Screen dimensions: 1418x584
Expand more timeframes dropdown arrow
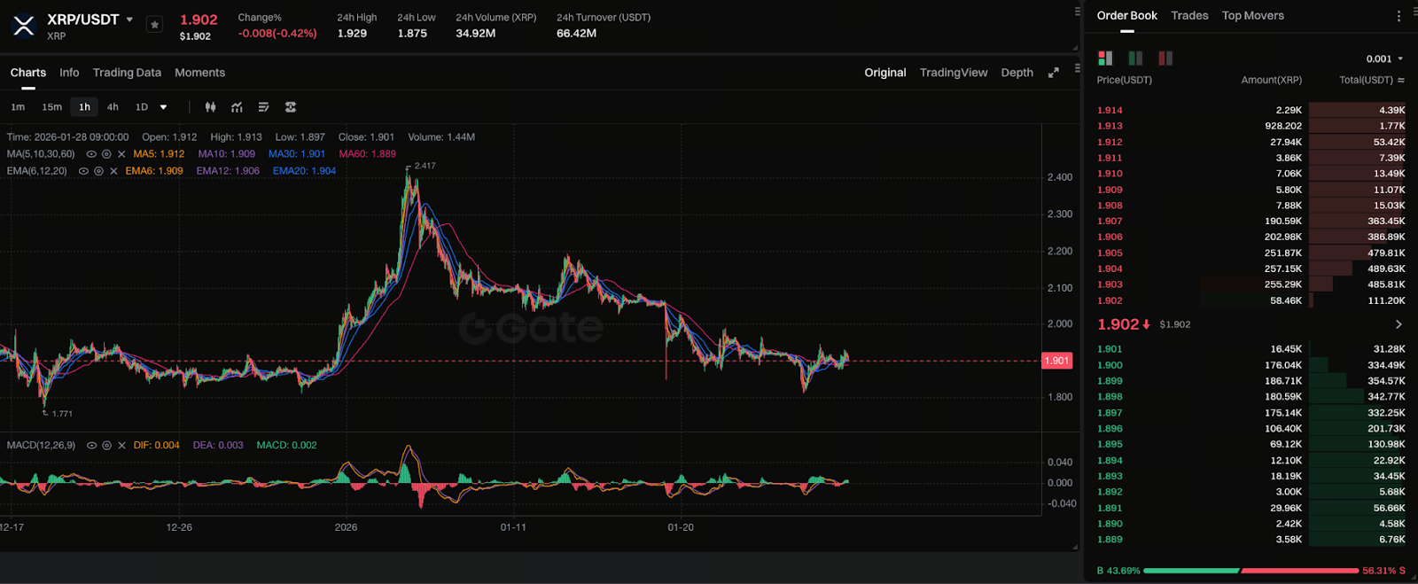(x=163, y=107)
